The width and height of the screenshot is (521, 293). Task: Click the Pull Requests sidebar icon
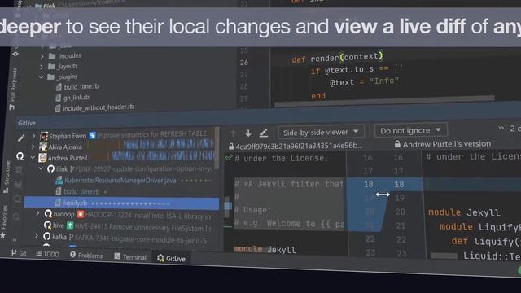pyautogui.click(x=11, y=107)
